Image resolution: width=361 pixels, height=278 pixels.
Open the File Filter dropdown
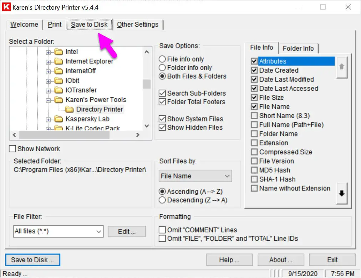(x=98, y=231)
